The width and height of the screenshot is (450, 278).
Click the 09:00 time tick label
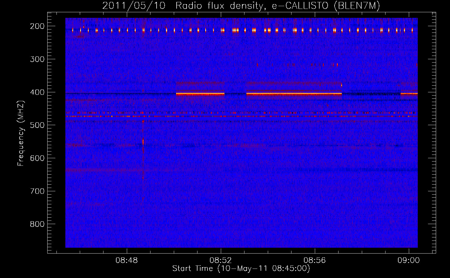click(x=409, y=260)
